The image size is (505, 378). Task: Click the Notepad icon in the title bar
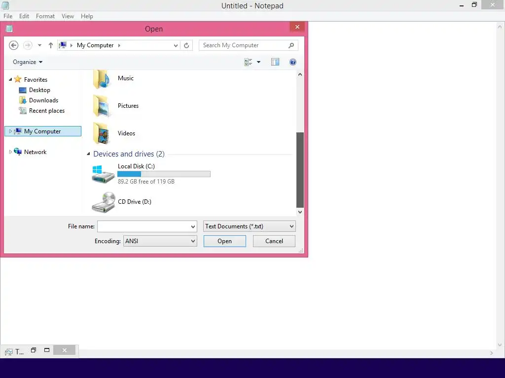pyautogui.click(x=5, y=5)
